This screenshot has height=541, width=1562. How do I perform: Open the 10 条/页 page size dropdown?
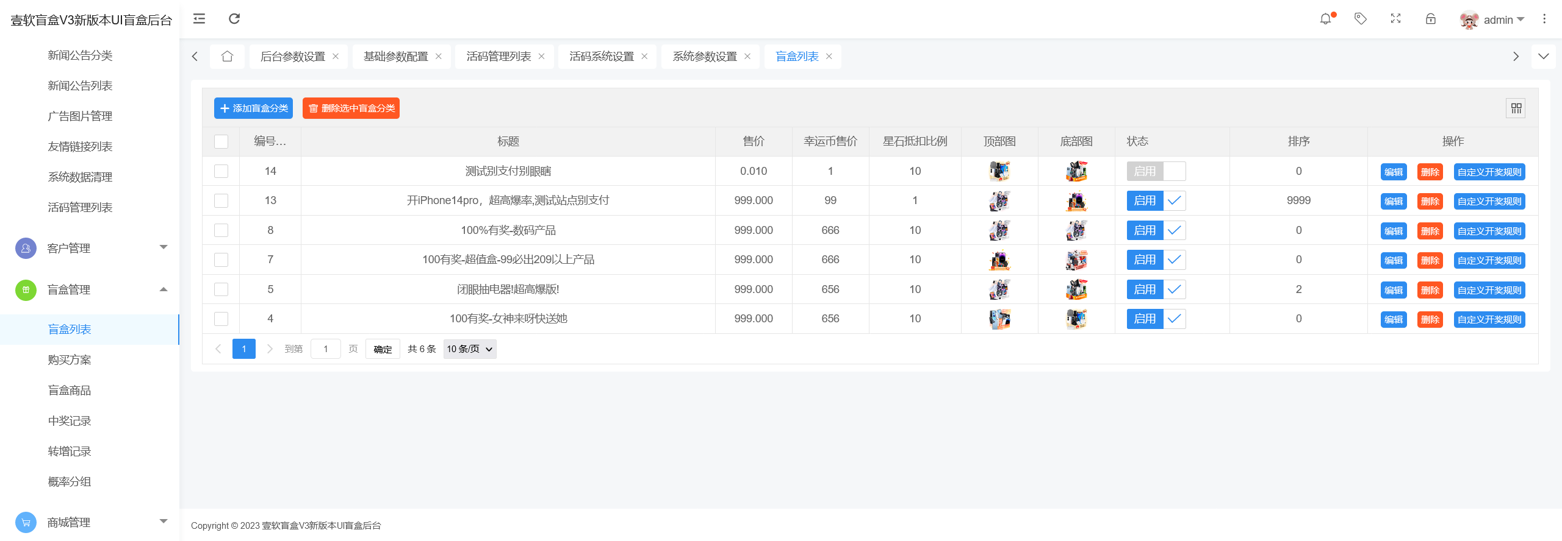tap(469, 349)
